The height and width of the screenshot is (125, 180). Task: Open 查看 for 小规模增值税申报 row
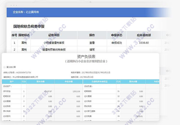[92, 43]
